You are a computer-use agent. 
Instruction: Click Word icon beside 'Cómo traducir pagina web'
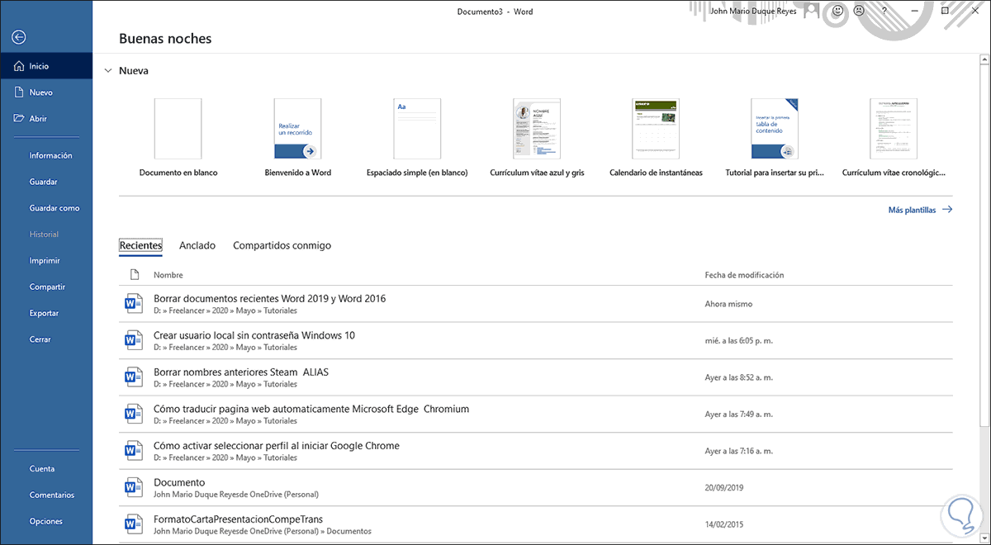[x=132, y=414]
